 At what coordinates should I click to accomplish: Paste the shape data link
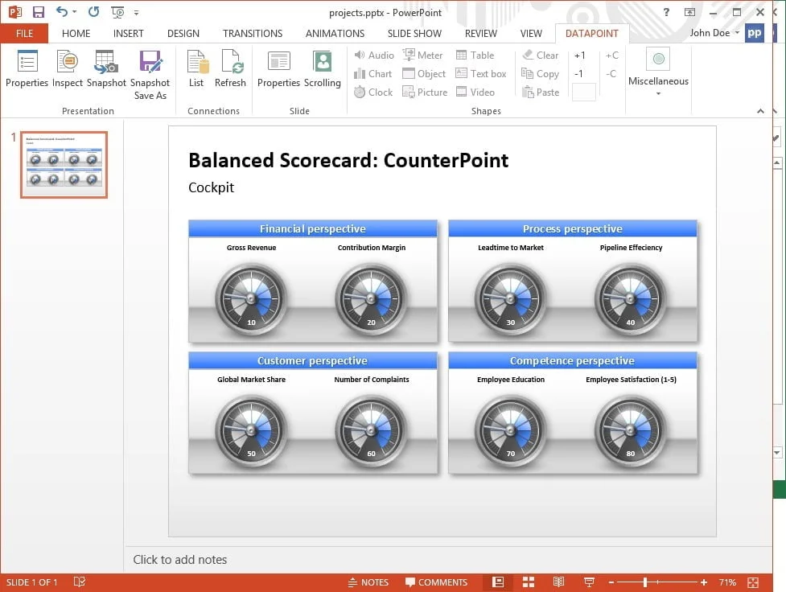coord(541,92)
